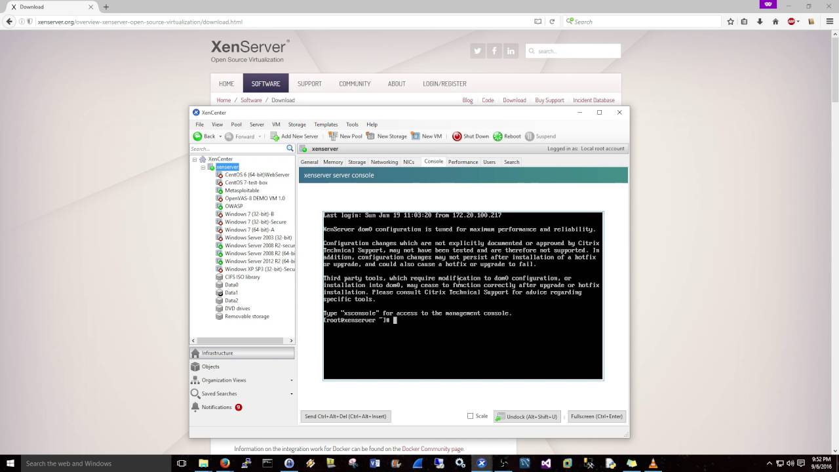Select OpenVAS-8 DEMO VM 1.0
The width and height of the screenshot is (839, 472).
pos(254,198)
